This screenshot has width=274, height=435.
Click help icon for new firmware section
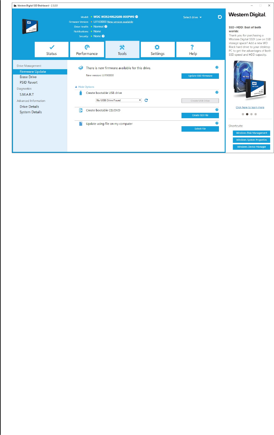coord(217,67)
